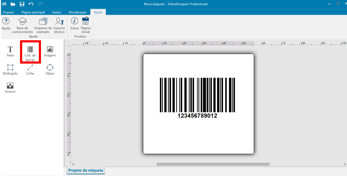Select the Texto tool
Viewport: 347px width, 176px height.
10,51
